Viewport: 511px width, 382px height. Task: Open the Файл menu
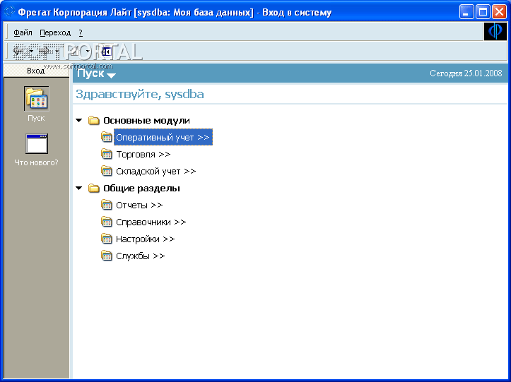(23, 32)
